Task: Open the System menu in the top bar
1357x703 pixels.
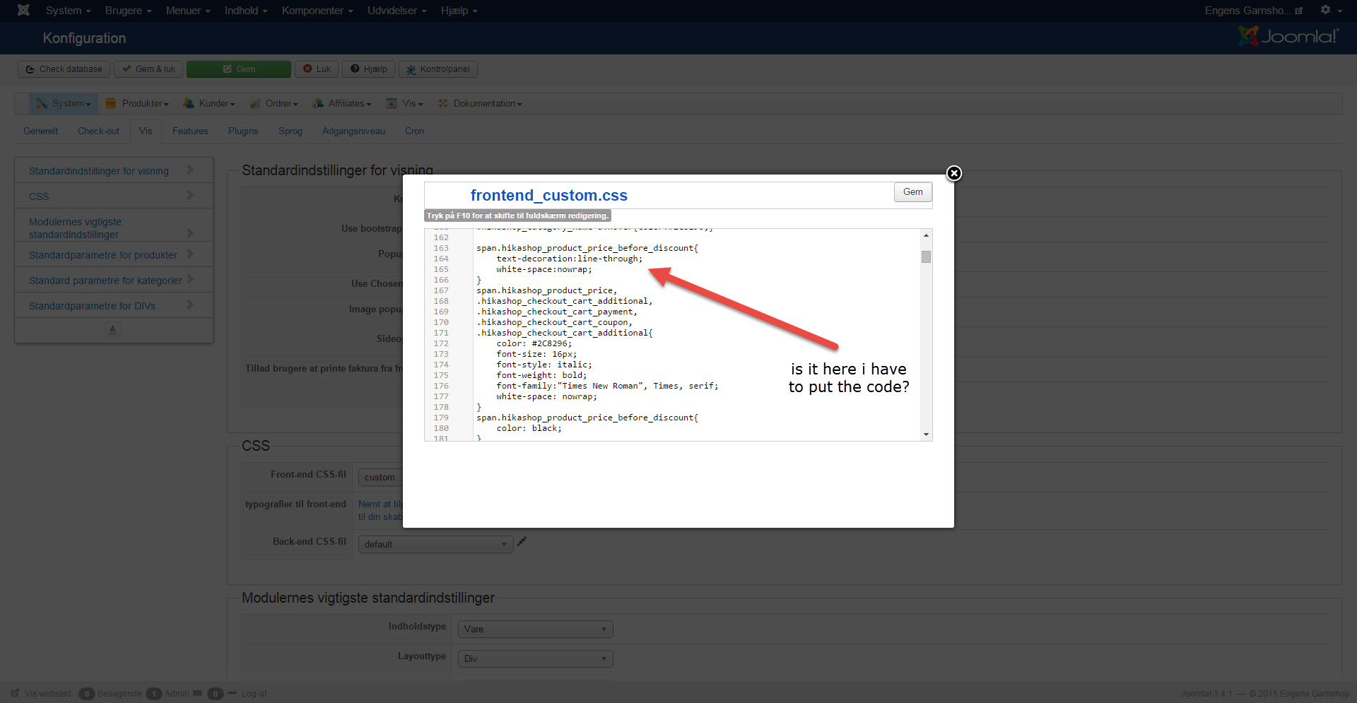Action: pos(68,11)
